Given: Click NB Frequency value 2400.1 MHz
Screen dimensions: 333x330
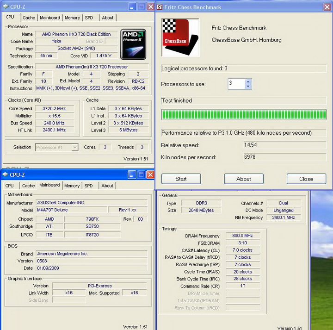Looking at the screenshot, I should pyautogui.click(x=284, y=218).
